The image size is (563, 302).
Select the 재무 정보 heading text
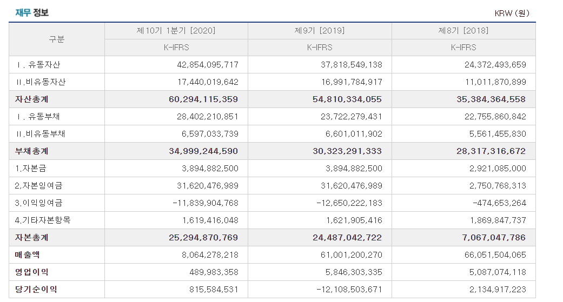coord(31,12)
